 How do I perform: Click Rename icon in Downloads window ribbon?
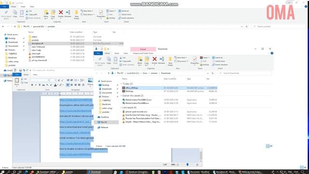tap(162, 60)
